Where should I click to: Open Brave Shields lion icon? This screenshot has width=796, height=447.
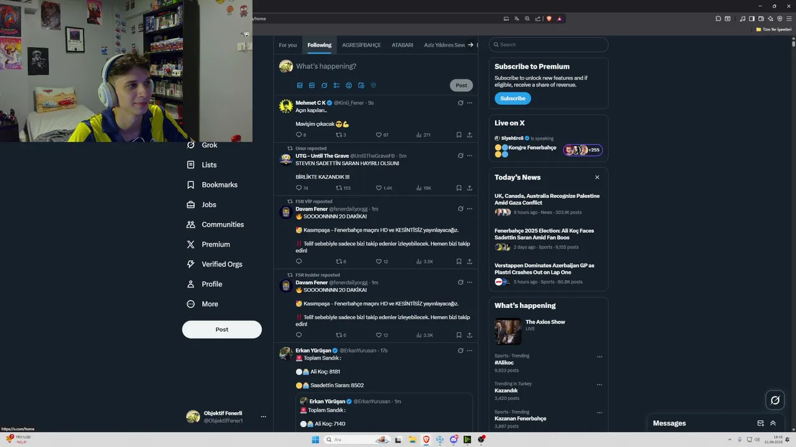(548, 19)
